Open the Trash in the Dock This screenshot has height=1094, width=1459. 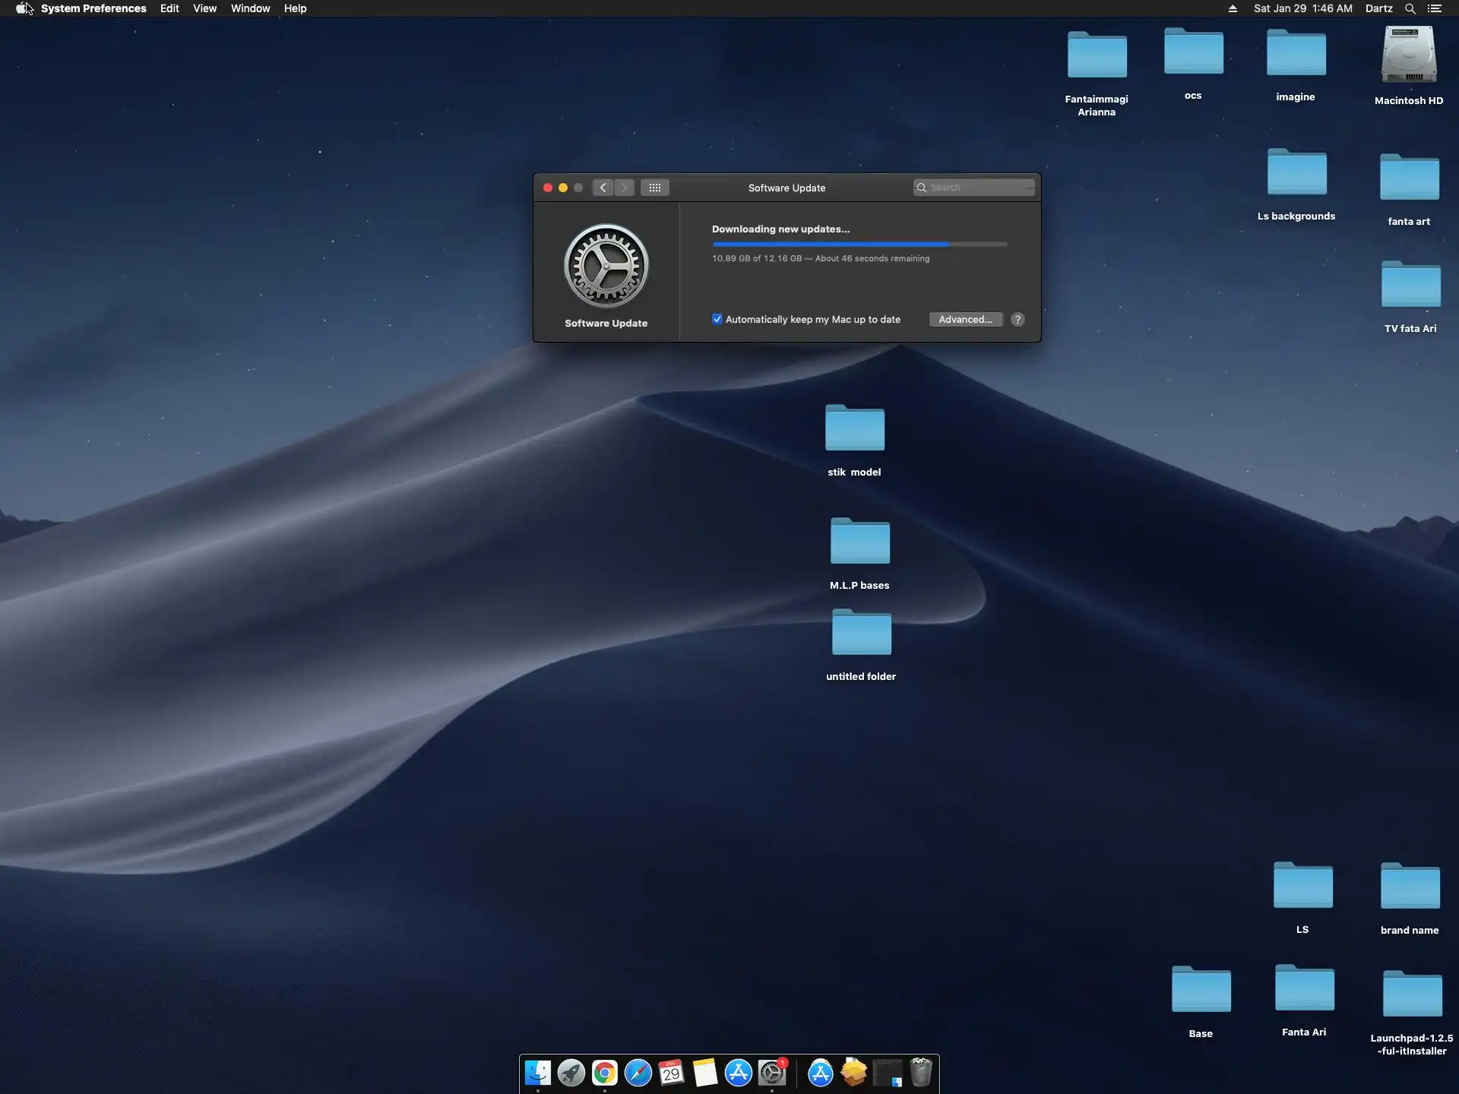921,1073
